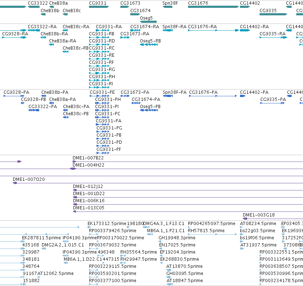The height and width of the screenshot is (286, 303).
Task: Click the CheB38c-RB transcript label
Action: pyautogui.click(x=75, y=48)
